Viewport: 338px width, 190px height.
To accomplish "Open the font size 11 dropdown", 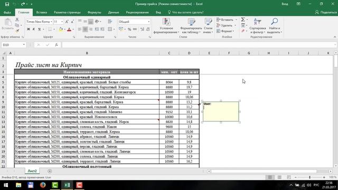I will [x=62, y=22].
